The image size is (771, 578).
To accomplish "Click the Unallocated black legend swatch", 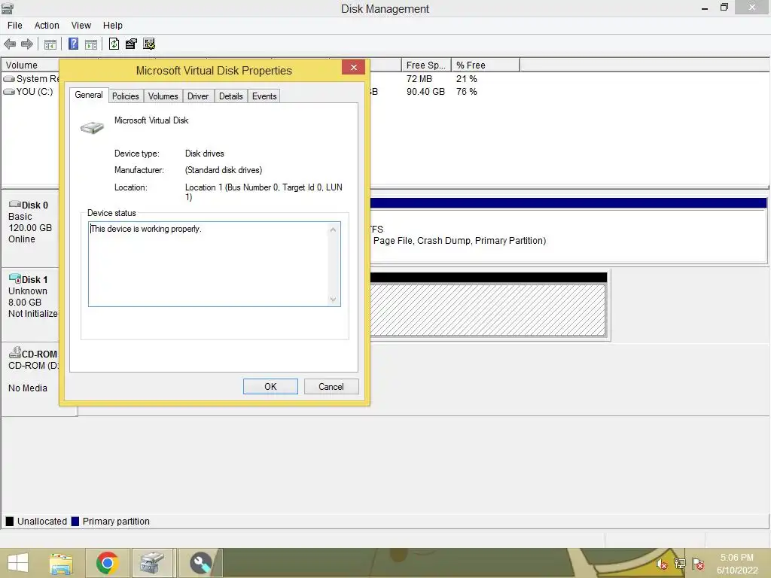I will [x=10, y=522].
